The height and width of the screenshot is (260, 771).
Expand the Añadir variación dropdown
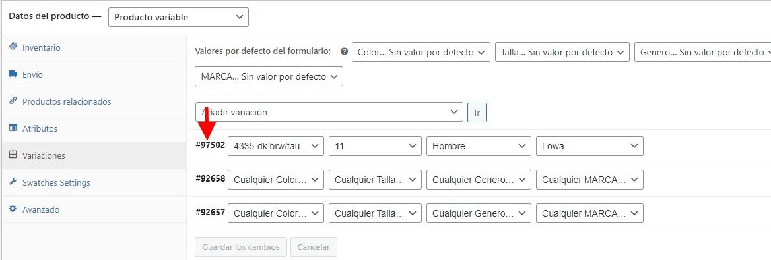pos(329,112)
